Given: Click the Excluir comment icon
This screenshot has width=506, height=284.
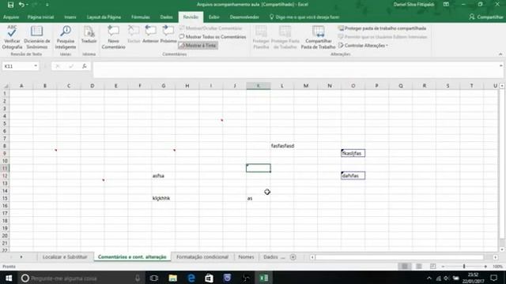Looking at the screenshot, I should [x=134, y=35].
